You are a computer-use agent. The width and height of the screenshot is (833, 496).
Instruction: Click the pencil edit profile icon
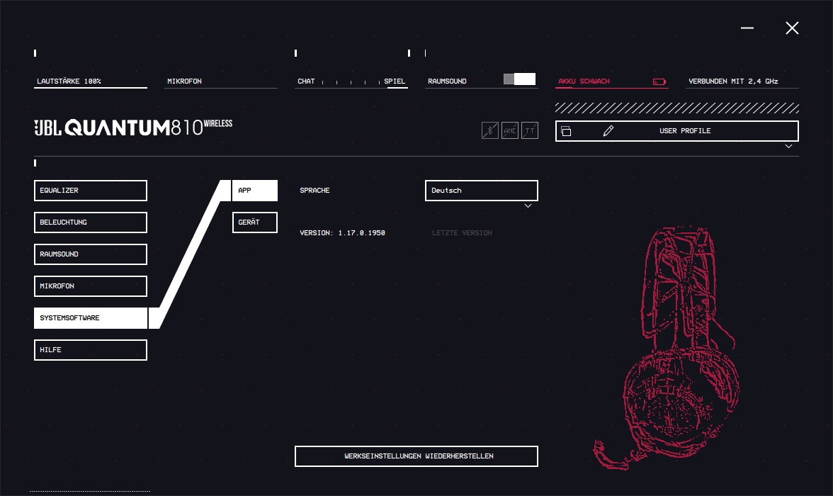(608, 131)
